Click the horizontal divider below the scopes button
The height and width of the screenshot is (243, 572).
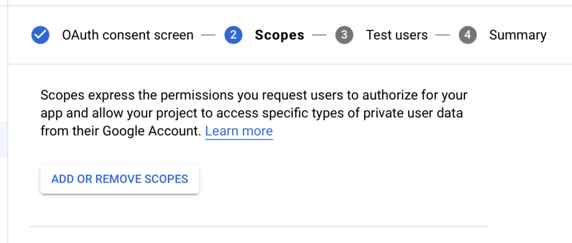click(x=259, y=226)
